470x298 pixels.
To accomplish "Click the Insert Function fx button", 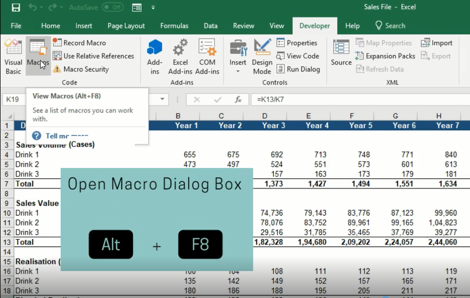I will pos(238,99).
